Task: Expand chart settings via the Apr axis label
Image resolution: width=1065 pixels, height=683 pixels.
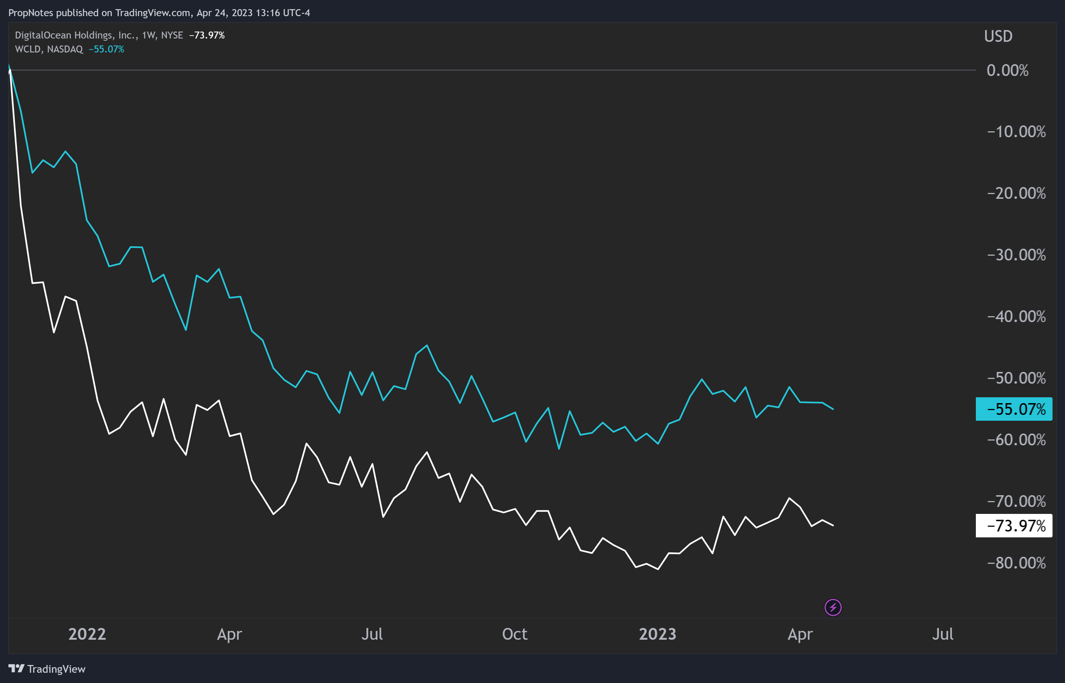Action: (x=801, y=635)
